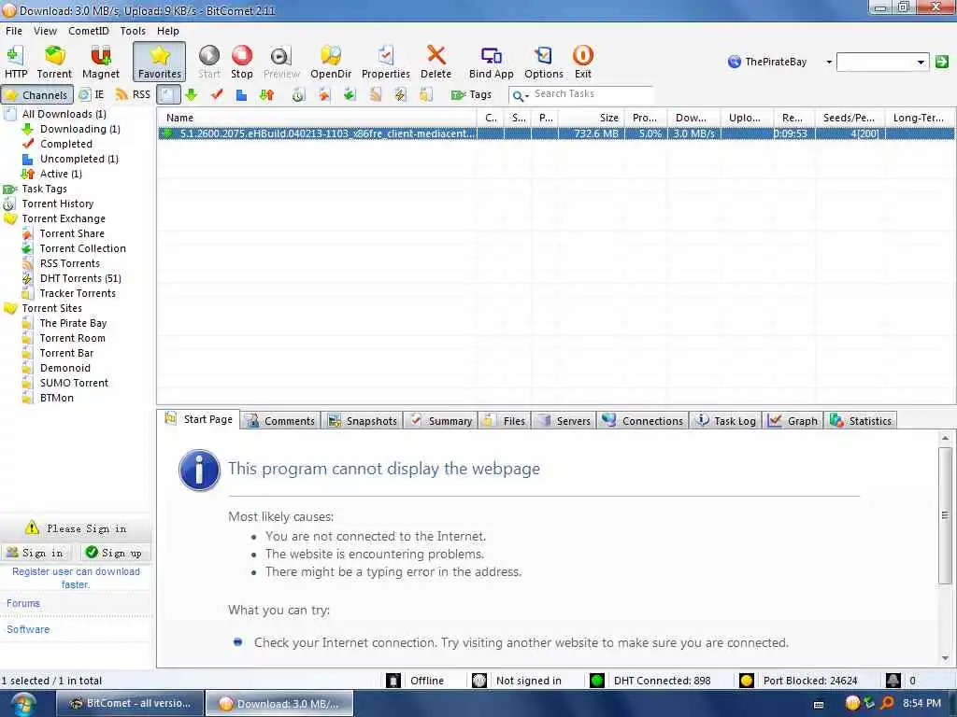Image resolution: width=957 pixels, height=717 pixels.
Task: Switch to the Servers tab
Action: click(564, 421)
